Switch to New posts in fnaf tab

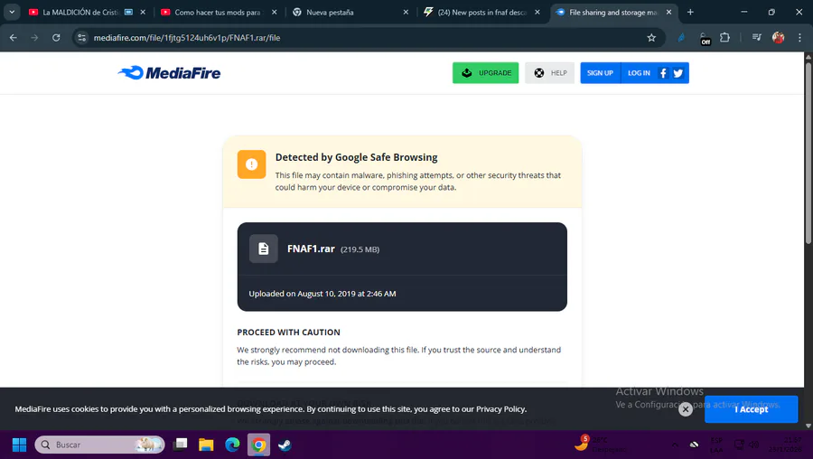click(481, 12)
